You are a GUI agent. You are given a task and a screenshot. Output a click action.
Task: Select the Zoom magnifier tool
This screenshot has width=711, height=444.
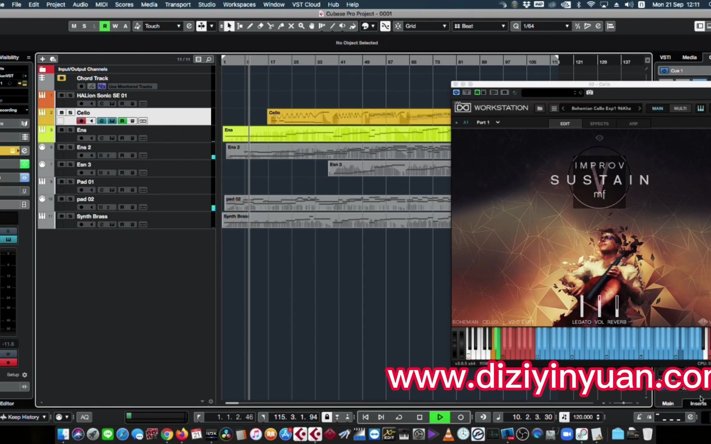[302, 26]
